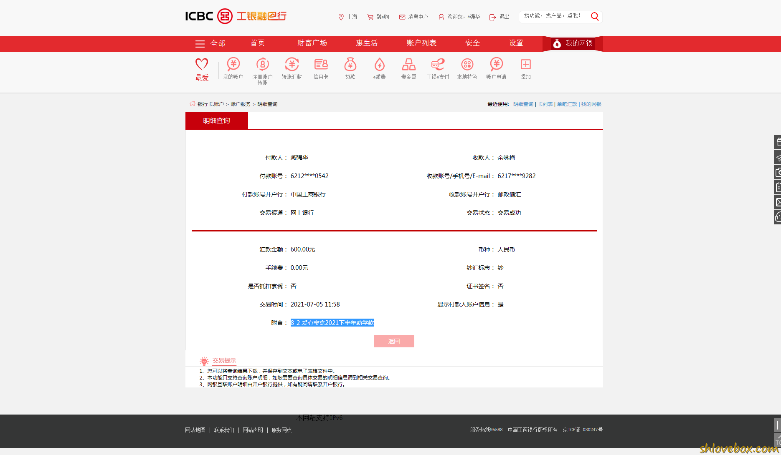Image resolution: width=781 pixels, height=455 pixels.
Task: Click breadcrumb home icon
Action: click(x=192, y=104)
